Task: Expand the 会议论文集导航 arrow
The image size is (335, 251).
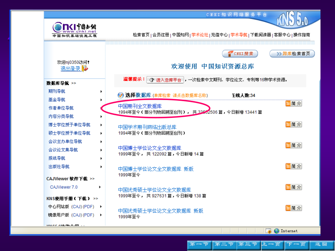Action: pos(101,150)
